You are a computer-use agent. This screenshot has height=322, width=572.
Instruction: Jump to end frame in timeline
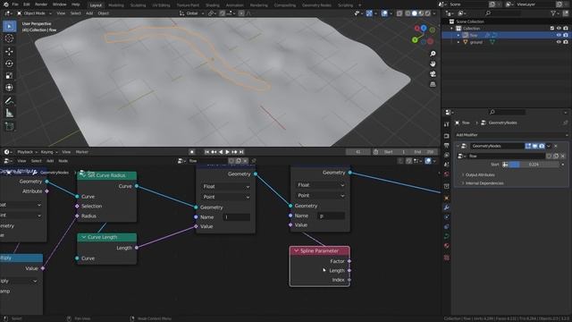[241, 152]
